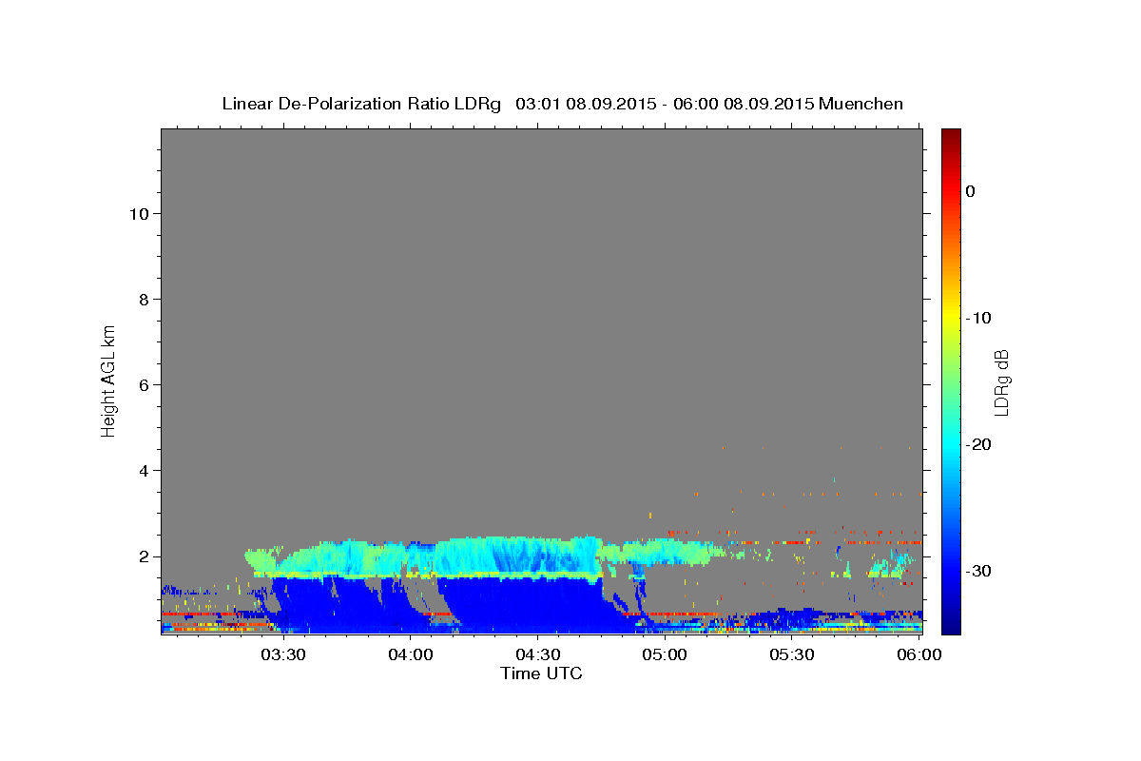Click the '05:00' time axis label
1141x761 pixels.
(x=665, y=655)
